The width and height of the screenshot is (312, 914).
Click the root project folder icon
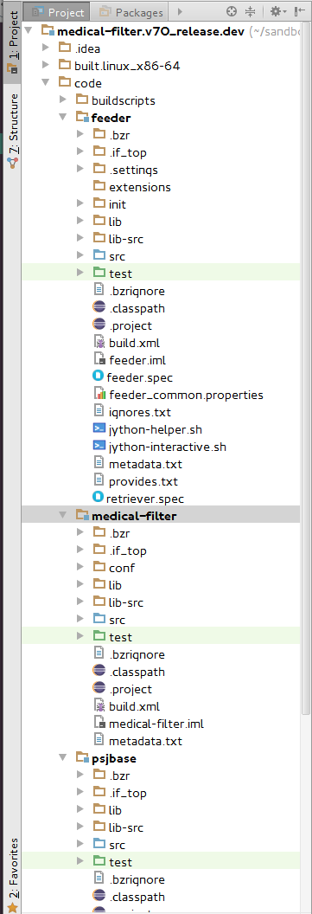[48, 31]
